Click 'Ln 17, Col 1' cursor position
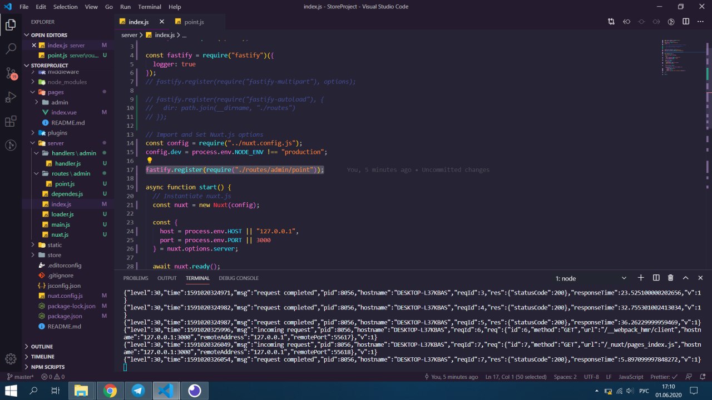Screen dimensions: 712x400 [516, 377]
